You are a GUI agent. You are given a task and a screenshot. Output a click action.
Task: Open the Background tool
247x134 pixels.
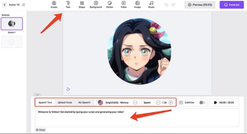tap(96, 5)
